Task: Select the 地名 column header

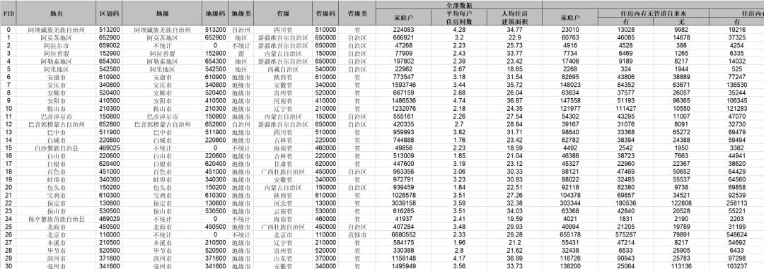Action: click(x=57, y=14)
